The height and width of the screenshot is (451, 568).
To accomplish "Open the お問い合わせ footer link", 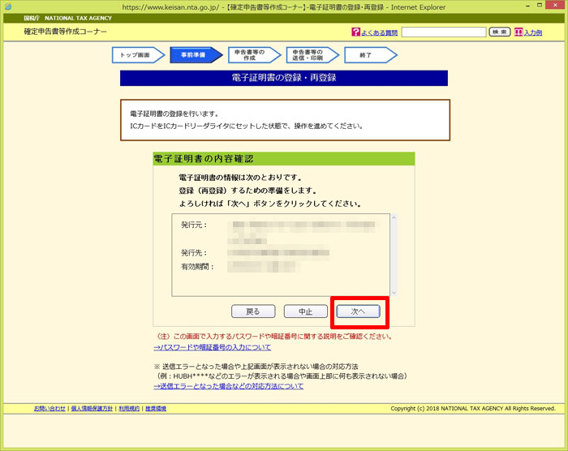I will 49,408.
